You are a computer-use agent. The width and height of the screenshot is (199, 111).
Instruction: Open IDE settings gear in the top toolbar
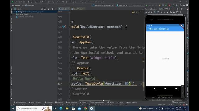pos(184,6)
